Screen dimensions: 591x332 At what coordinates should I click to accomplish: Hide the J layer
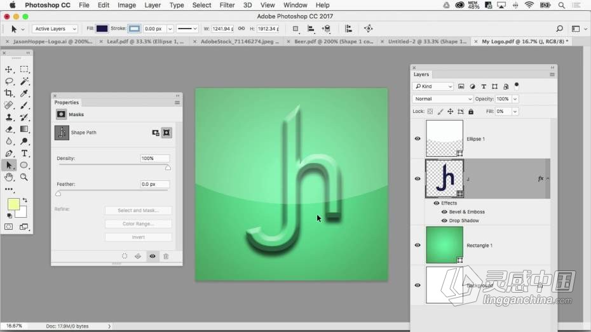[418, 179]
